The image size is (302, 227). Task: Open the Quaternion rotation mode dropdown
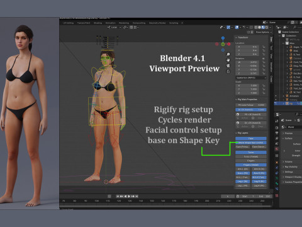pos(251,78)
